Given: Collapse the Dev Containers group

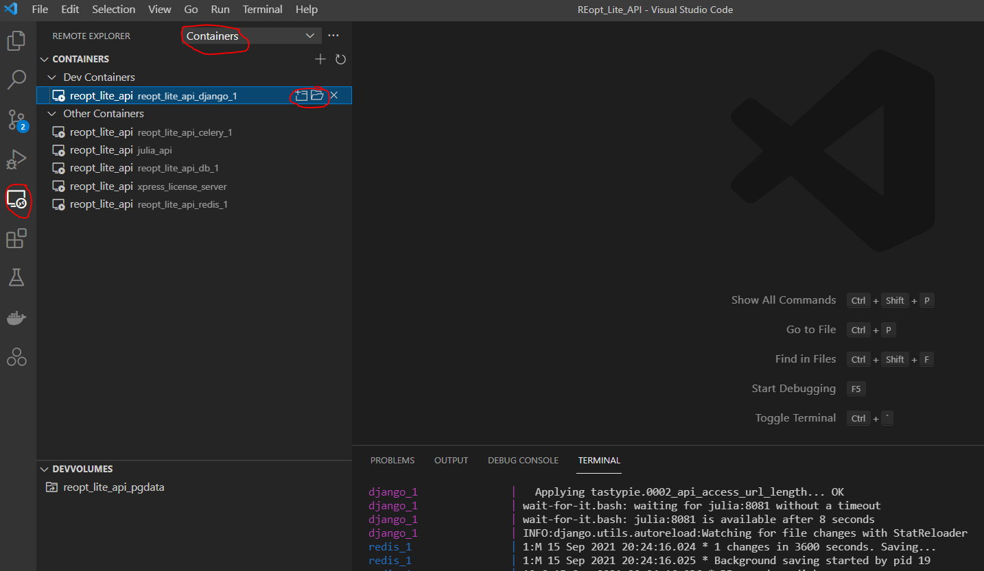Looking at the screenshot, I should pos(51,77).
